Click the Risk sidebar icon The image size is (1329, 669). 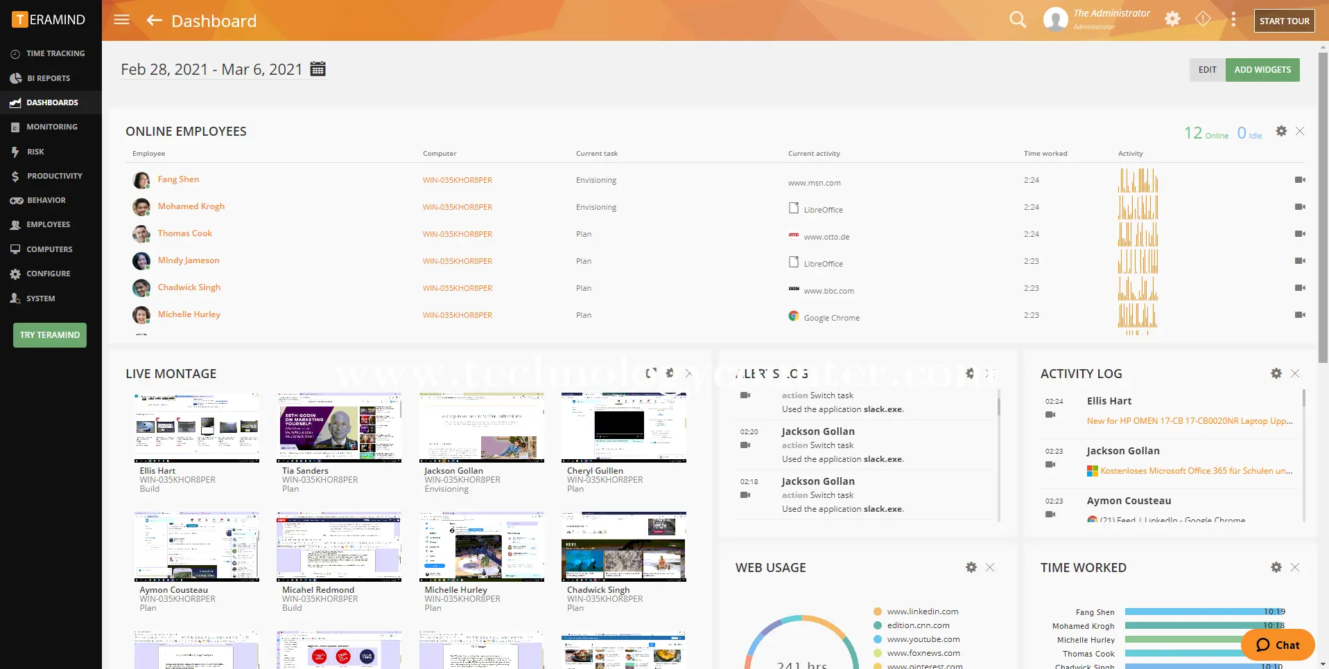tap(15, 151)
